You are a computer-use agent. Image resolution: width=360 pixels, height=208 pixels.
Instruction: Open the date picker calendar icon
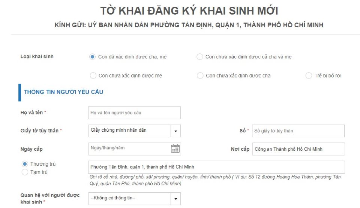click(x=175, y=149)
